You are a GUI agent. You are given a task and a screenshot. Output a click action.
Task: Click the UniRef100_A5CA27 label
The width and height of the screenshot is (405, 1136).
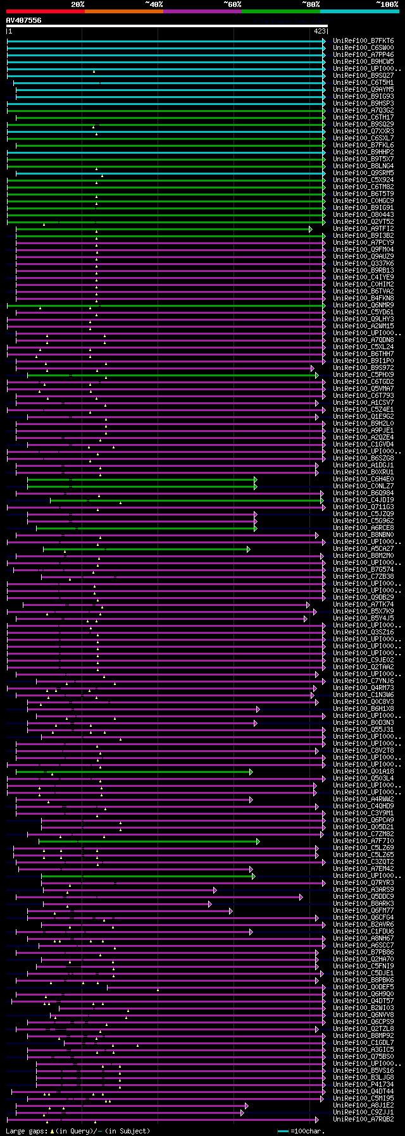363,548
